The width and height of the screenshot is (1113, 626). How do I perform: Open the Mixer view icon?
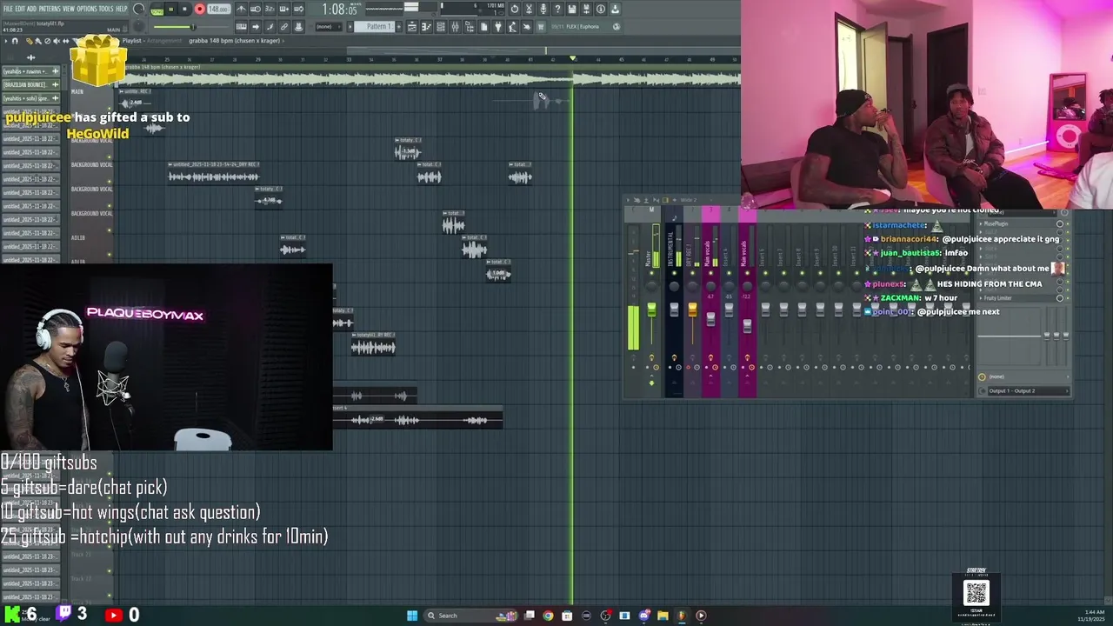(455, 27)
